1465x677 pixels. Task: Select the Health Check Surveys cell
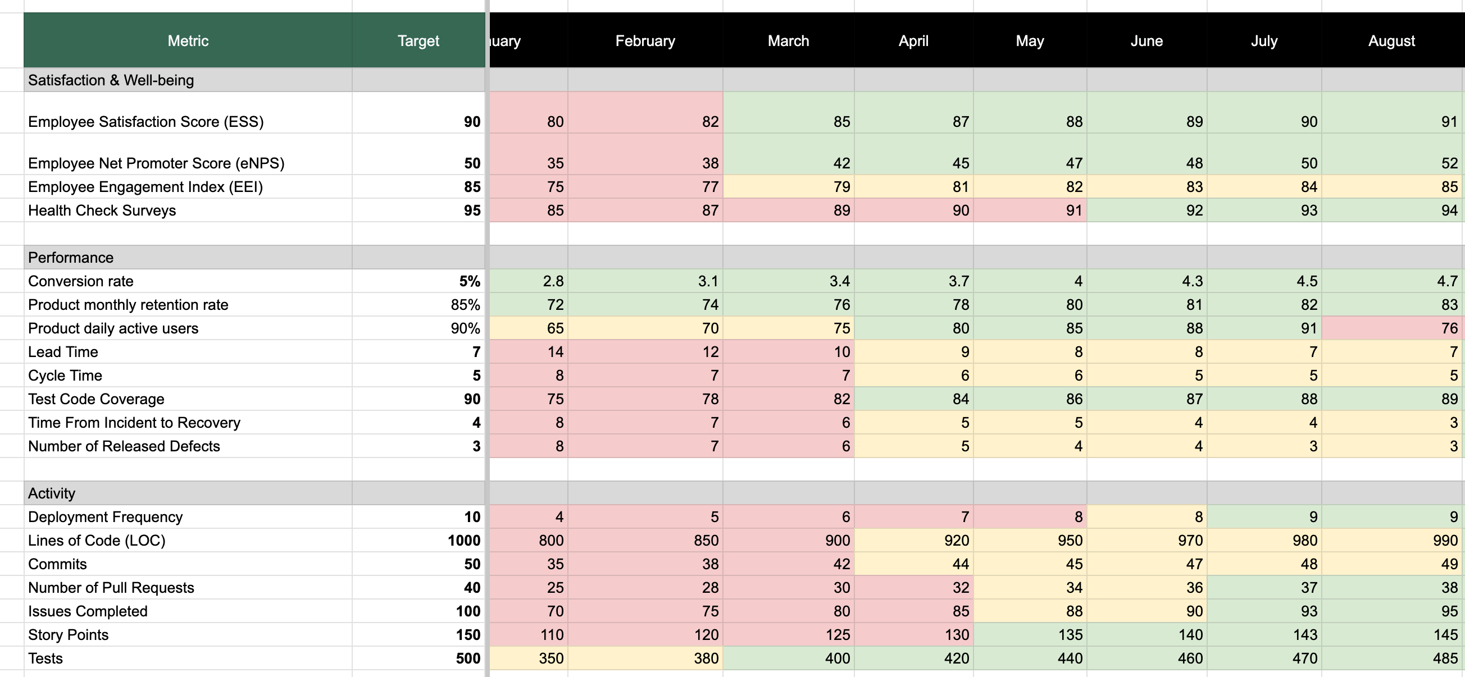tap(188, 211)
